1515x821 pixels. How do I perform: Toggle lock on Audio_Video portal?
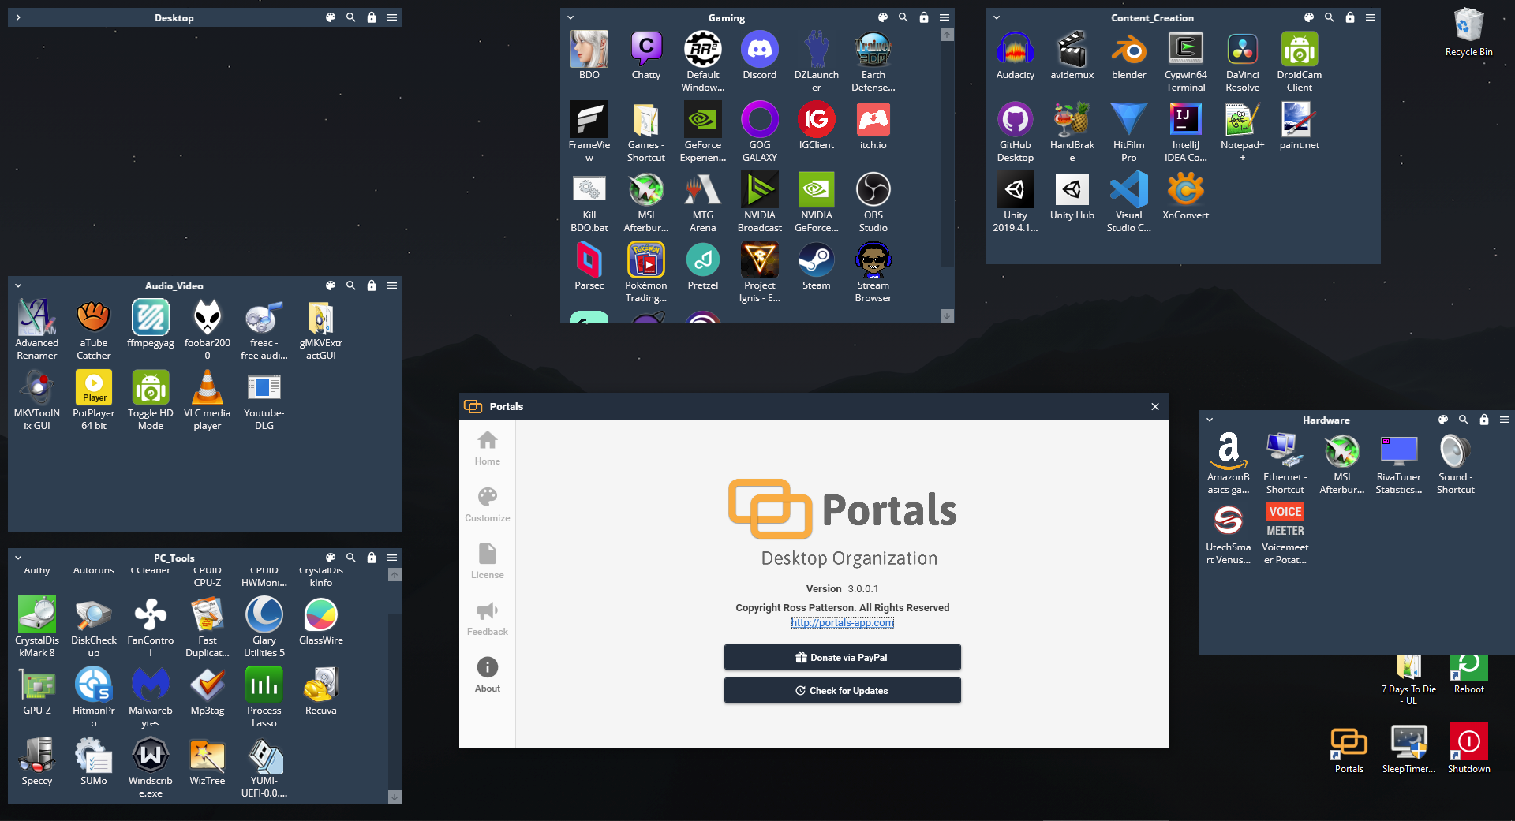(x=372, y=285)
